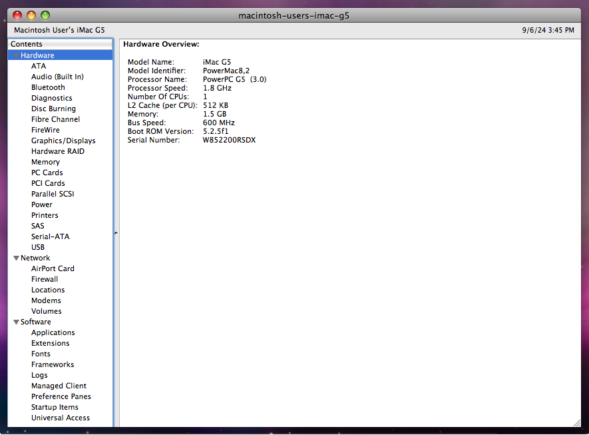Collapse the Hardware disclosure triangle
The height and width of the screenshot is (435, 589).
(x=16, y=56)
